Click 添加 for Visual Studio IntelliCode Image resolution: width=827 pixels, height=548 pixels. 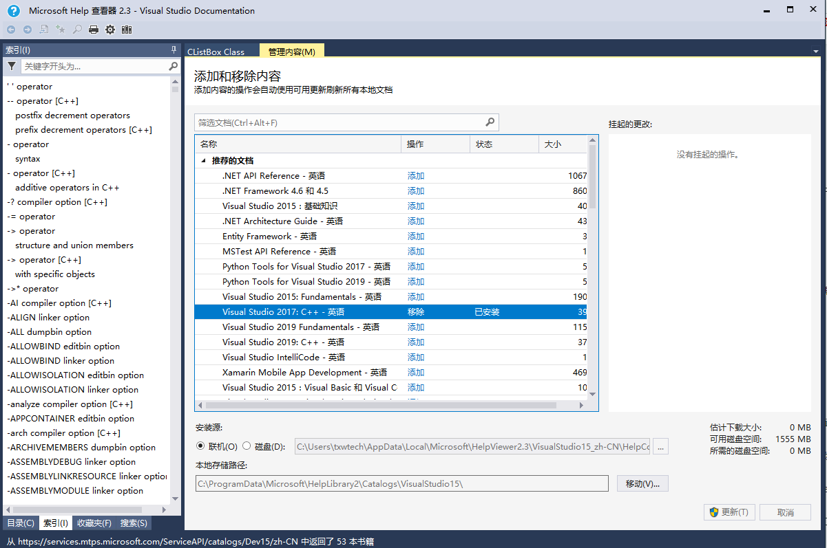click(x=416, y=358)
